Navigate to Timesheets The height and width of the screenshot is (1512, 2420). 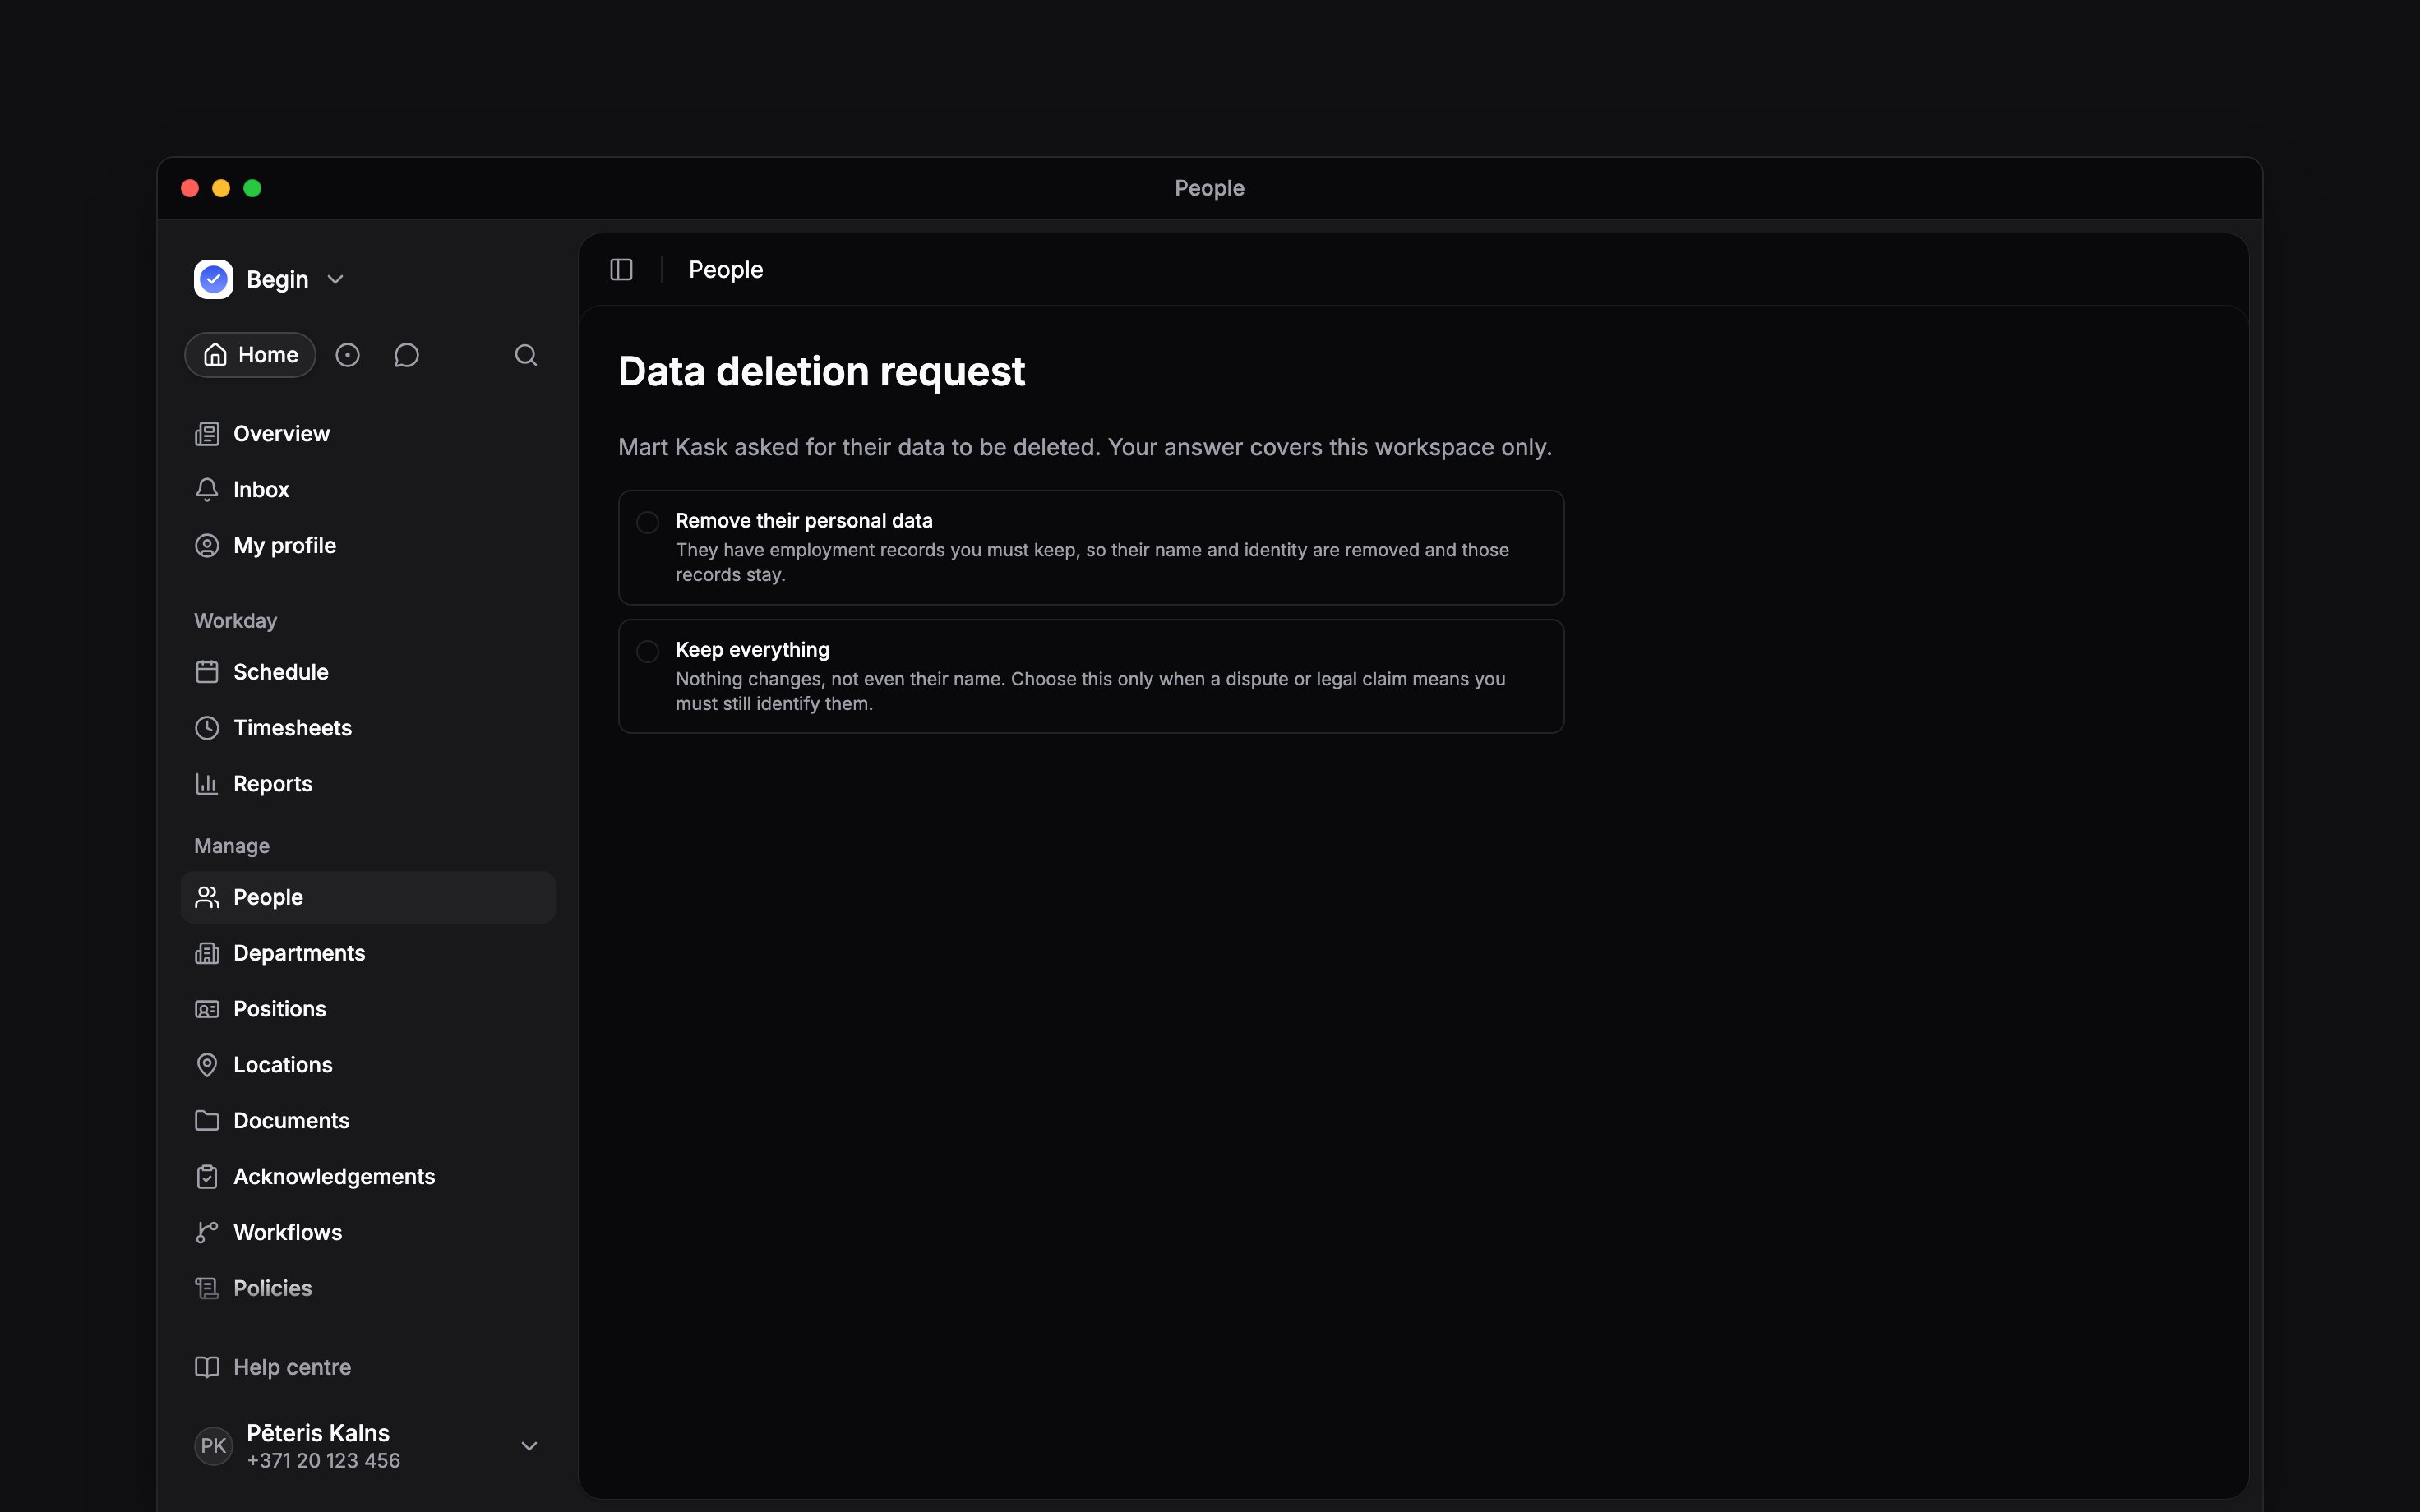(x=368, y=728)
